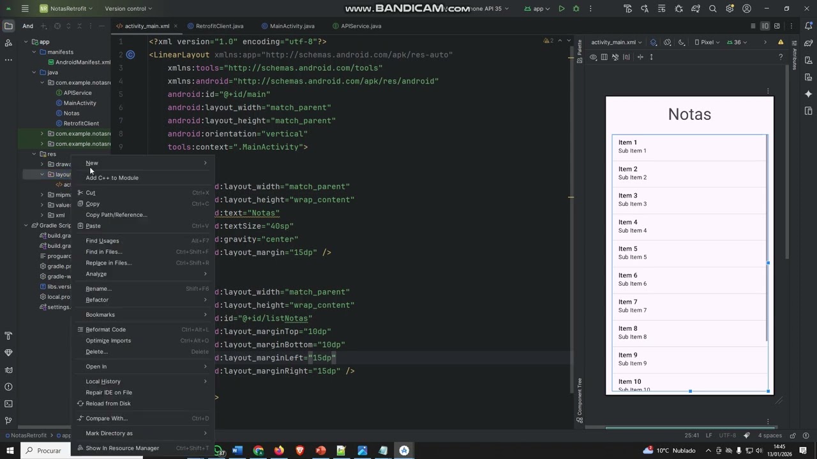Switch editor to Code-only view

click(x=753, y=26)
